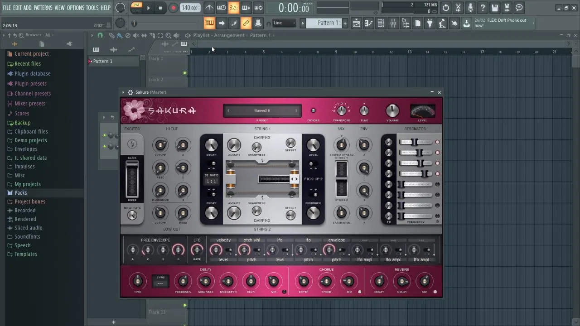
Task: Add new pattern with plus button
Action: coord(345,23)
